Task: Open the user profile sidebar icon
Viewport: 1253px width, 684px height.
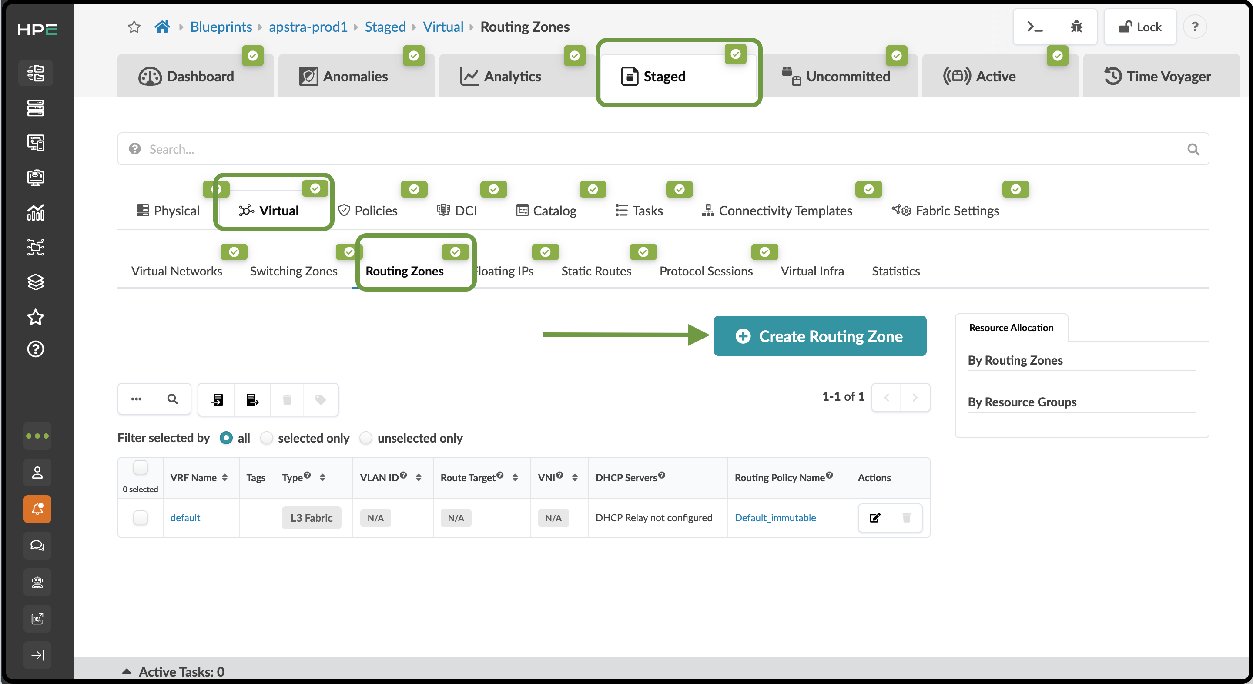Action: (x=37, y=473)
